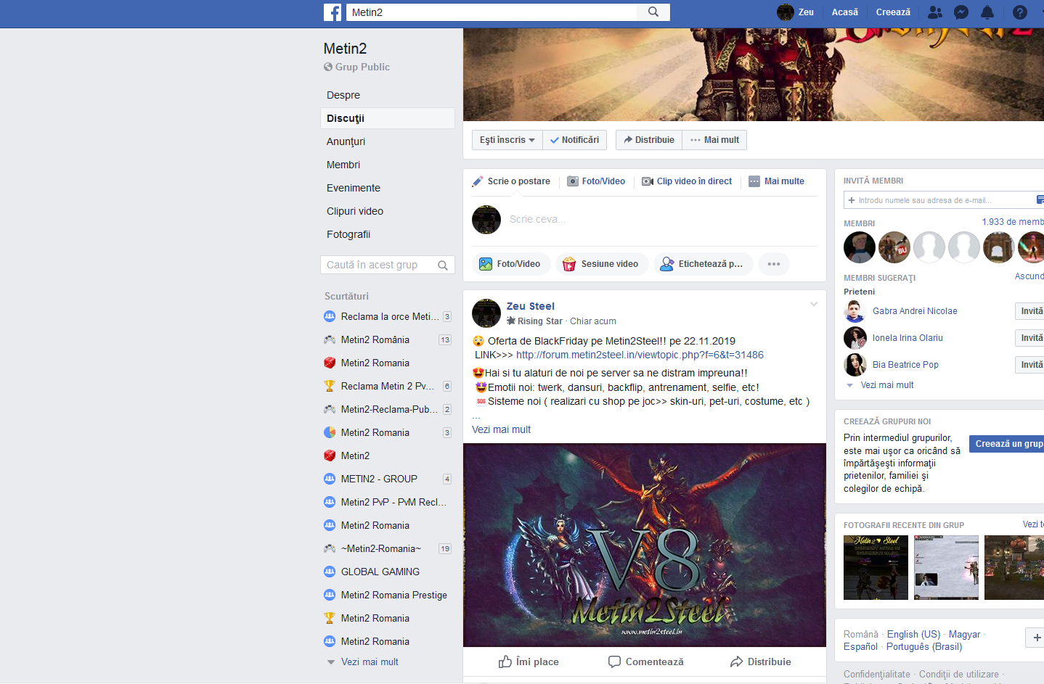Open notifications bell icon
The width and height of the screenshot is (1044, 684).
987,12
